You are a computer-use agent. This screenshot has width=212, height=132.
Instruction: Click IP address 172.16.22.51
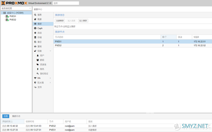pyautogui.click(x=200, y=42)
